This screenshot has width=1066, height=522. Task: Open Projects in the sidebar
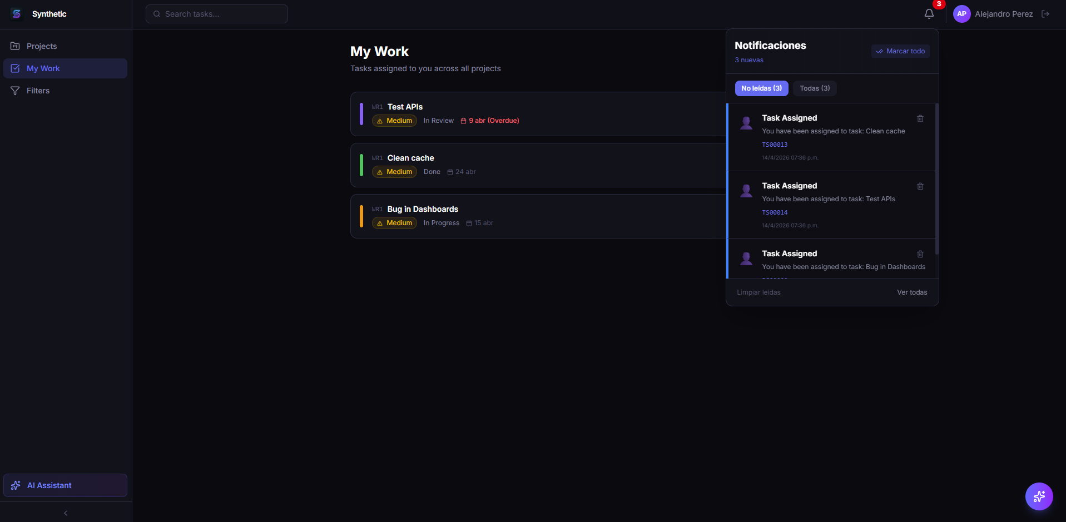pyautogui.click(x=42, y=46)
